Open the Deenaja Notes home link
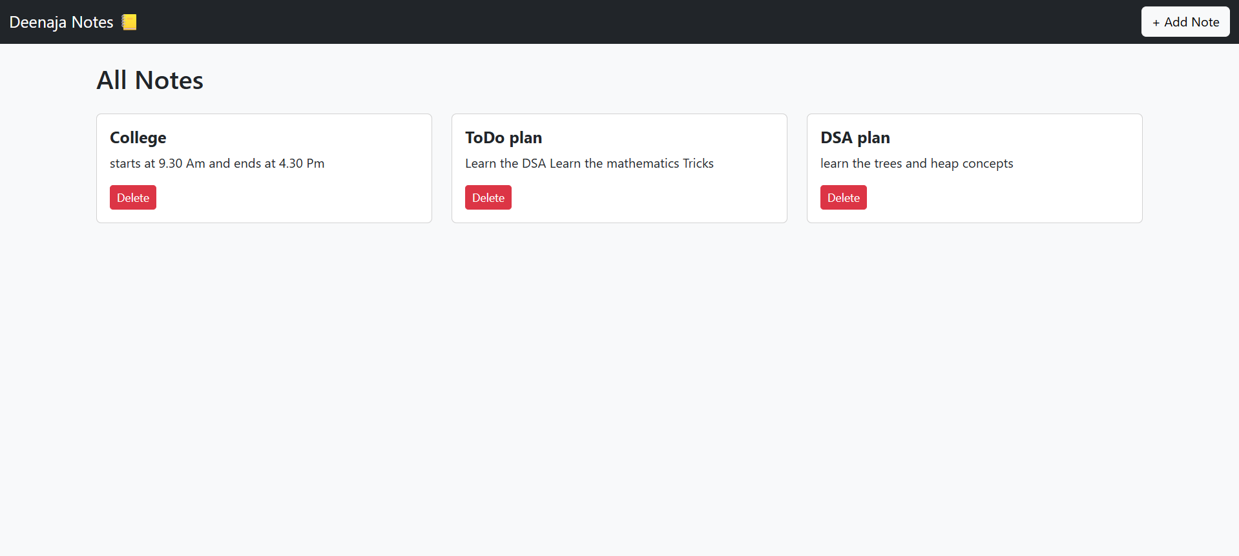This screenshot has height=556, width=1239. click(x=61, y=22)
